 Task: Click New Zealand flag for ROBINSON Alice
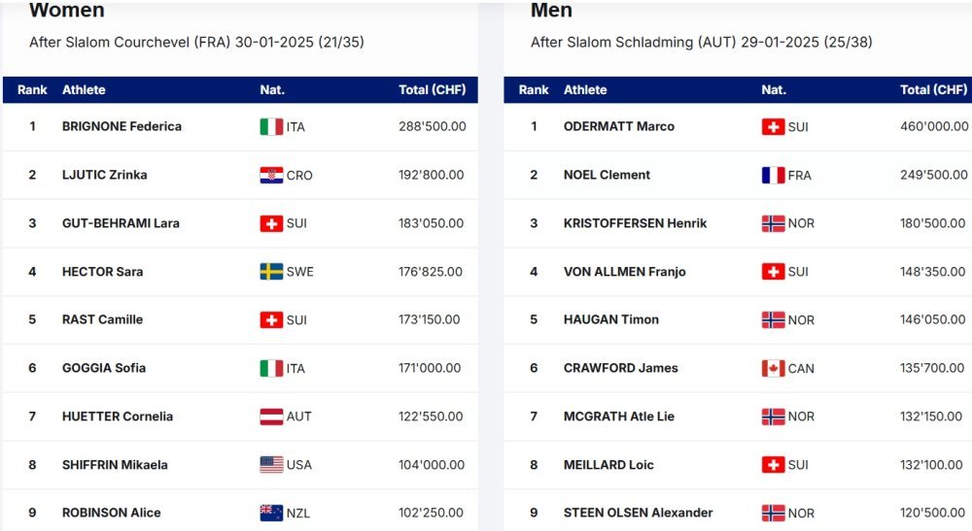(x=271, y=514)
